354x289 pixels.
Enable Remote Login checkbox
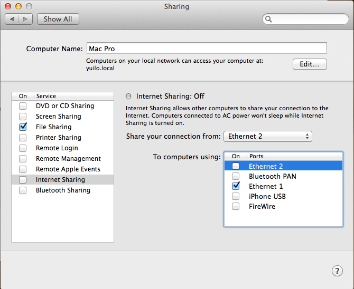[x=23, y=148]
